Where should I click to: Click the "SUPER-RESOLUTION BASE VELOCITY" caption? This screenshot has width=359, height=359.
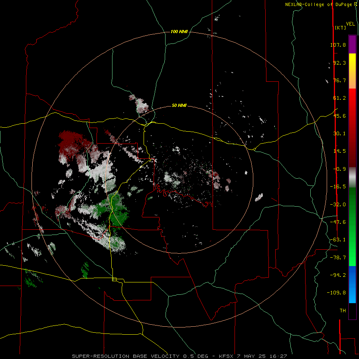coord(126,356)
